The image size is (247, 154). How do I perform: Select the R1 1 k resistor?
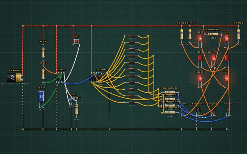(x=43, y=52)
